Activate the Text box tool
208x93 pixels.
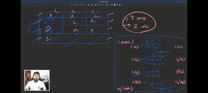click(99, 5)
